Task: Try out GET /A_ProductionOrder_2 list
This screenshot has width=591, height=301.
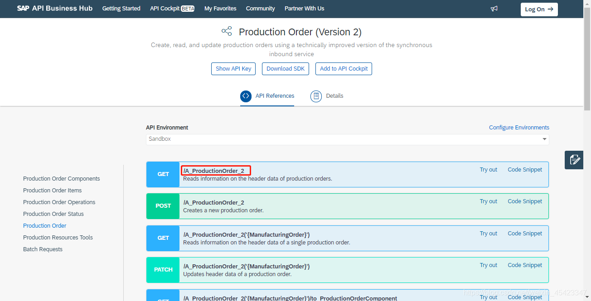Action: point(488,170)
